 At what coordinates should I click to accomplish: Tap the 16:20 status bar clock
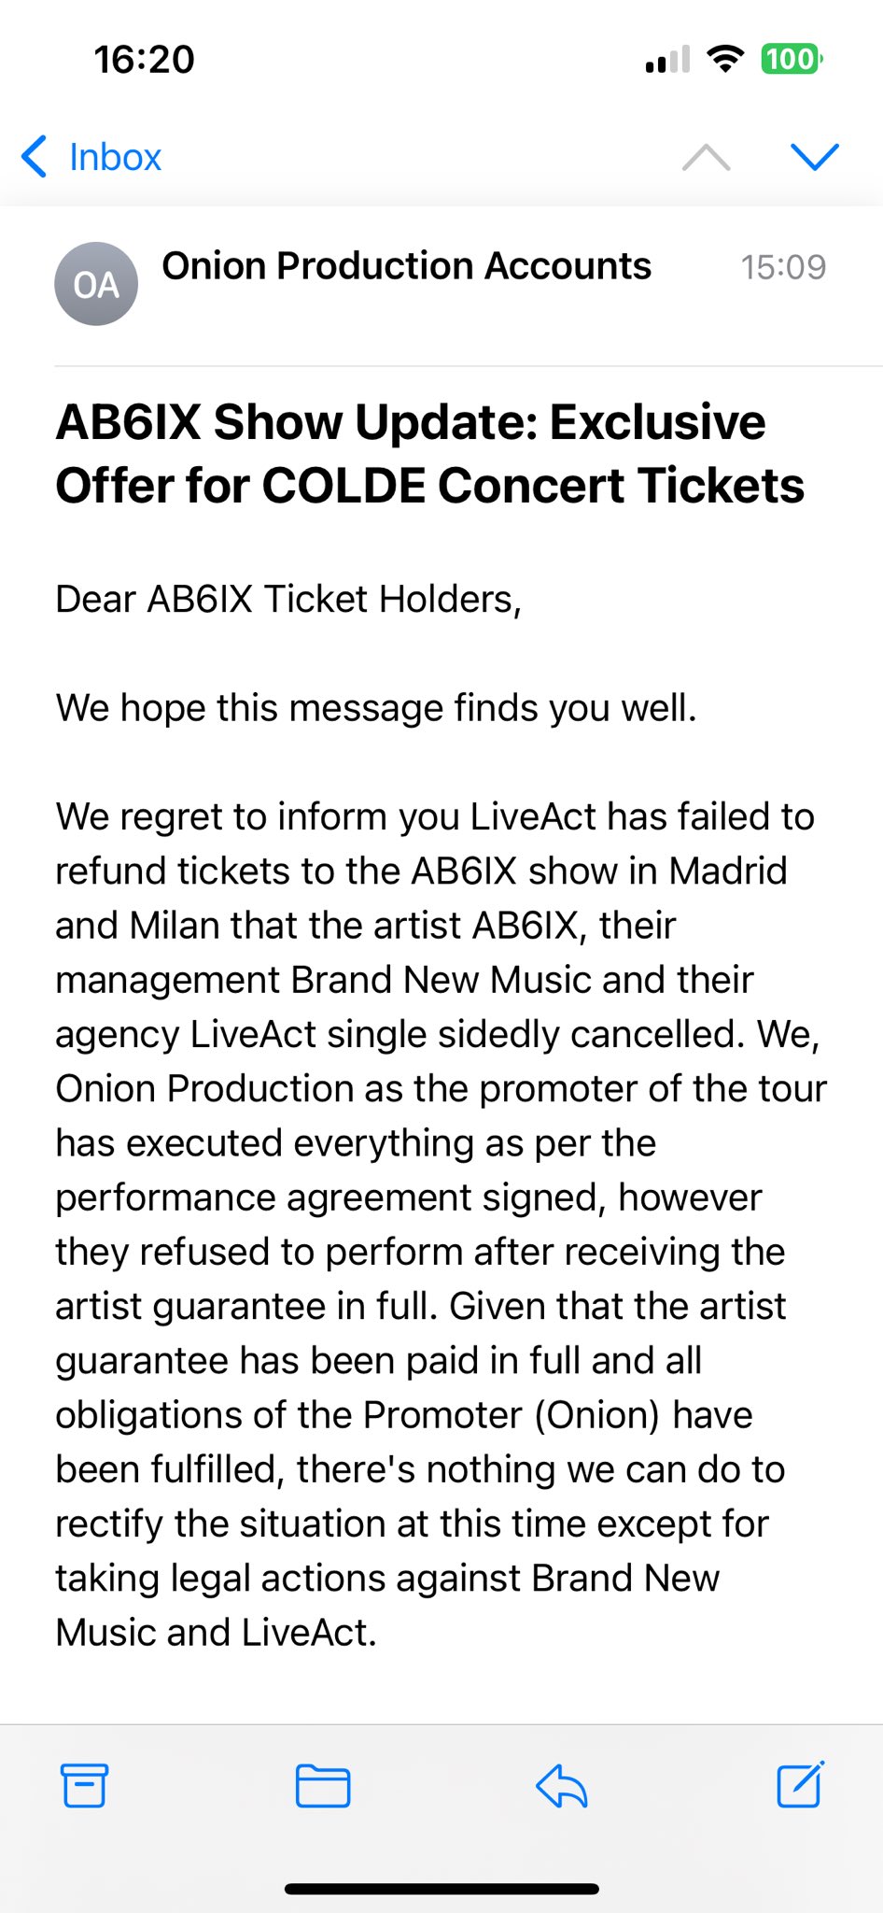(x=144, y=60)
